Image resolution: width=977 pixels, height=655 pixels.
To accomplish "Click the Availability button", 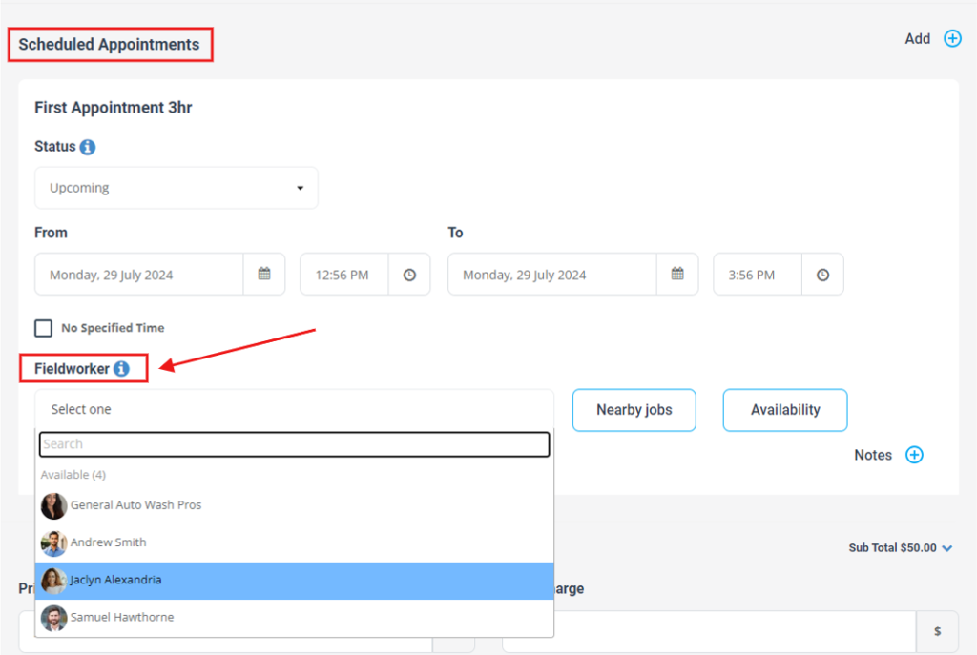I will coord(785,410).
